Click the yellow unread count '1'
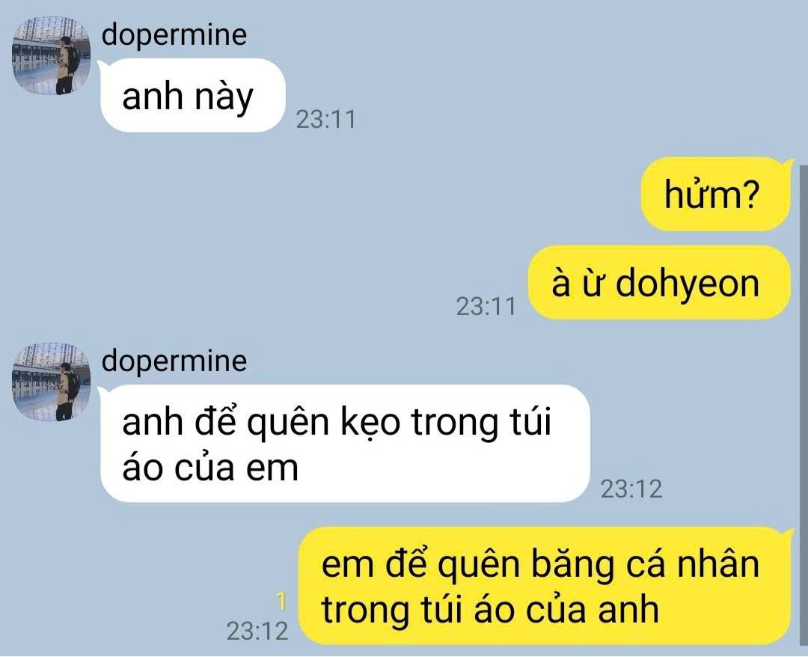This screenshot has width=808, height=657. coord(281,602)
